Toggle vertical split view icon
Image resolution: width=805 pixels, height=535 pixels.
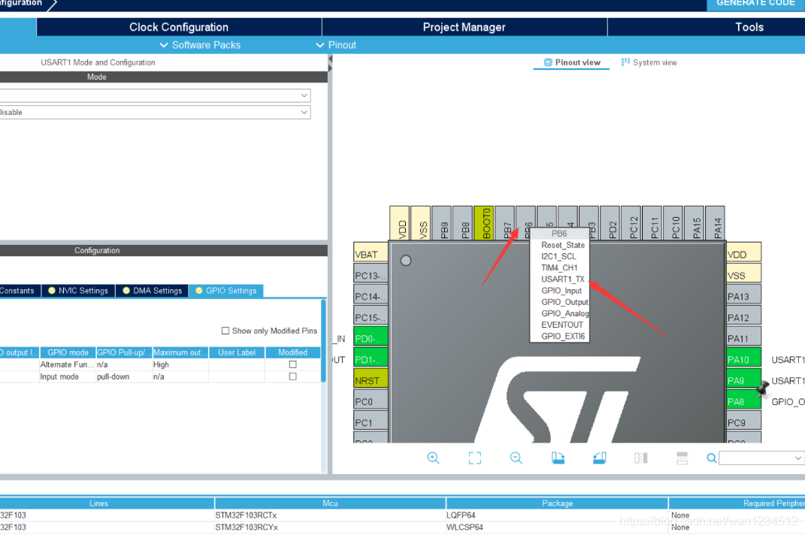(640, 458)
